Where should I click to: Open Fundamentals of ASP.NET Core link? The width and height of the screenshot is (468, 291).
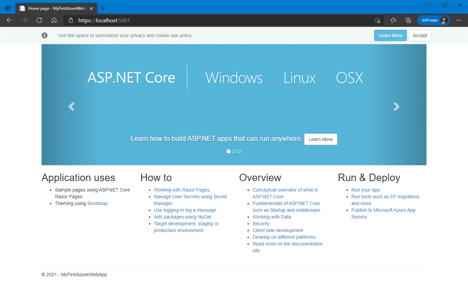tap(287, 207)
